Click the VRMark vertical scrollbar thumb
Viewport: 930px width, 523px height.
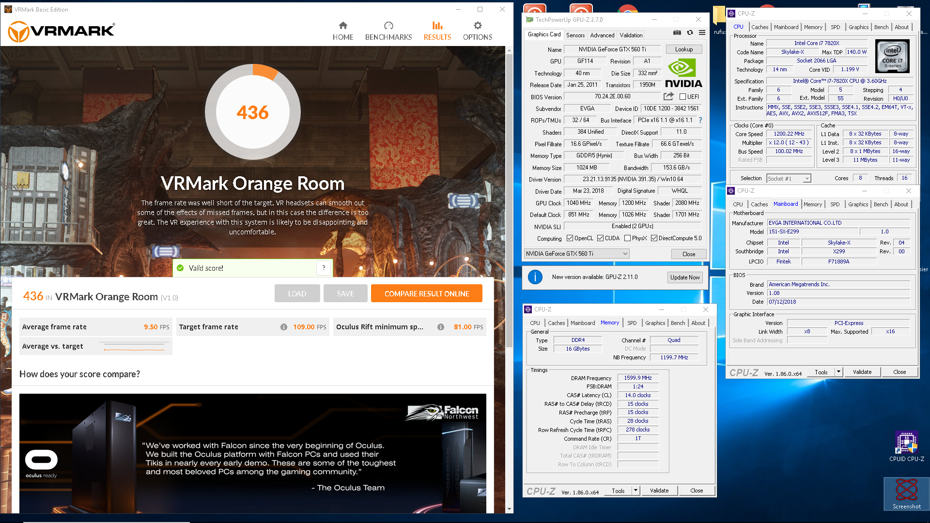(509, 200)
